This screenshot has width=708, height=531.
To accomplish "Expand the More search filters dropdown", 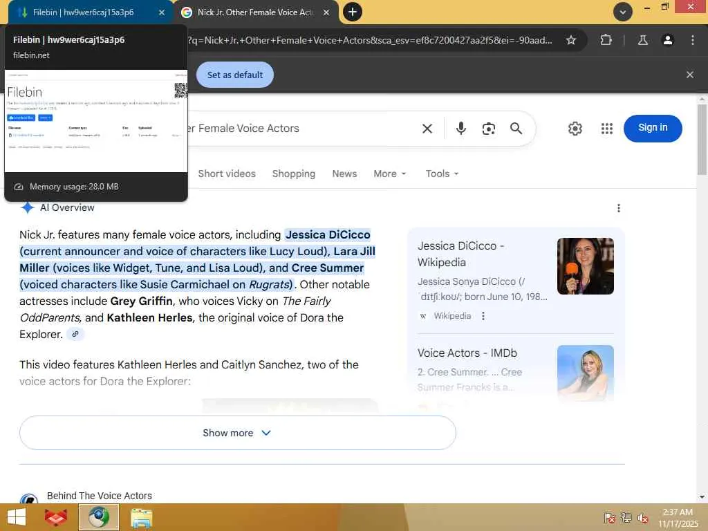I will [x=390, y=174].
